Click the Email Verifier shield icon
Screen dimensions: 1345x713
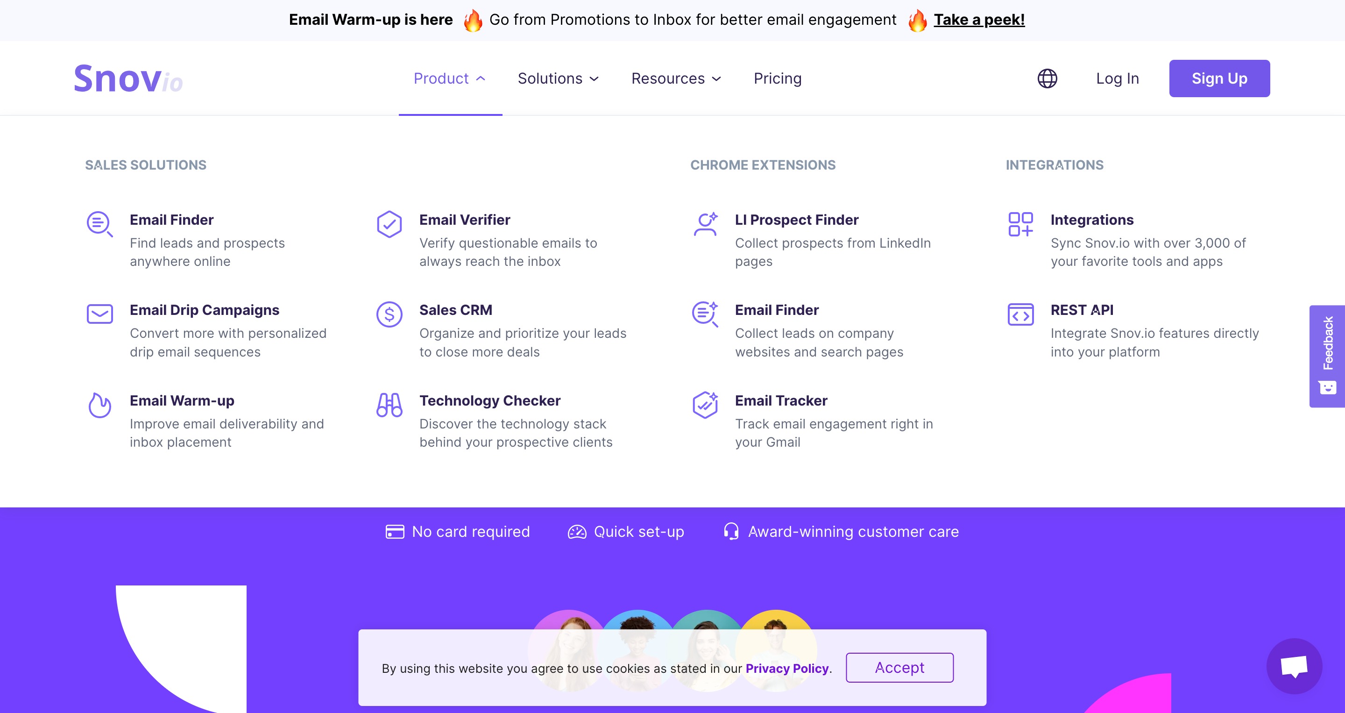(x=389, y=224)
